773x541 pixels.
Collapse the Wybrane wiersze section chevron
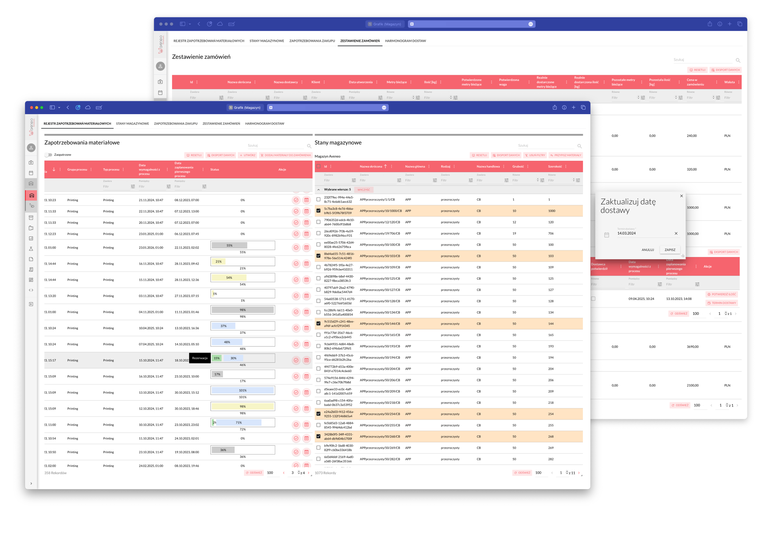coord(319,190)
